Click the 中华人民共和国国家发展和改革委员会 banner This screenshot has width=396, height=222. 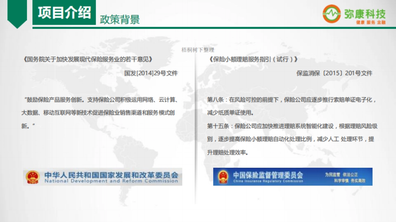pos(102,178)
